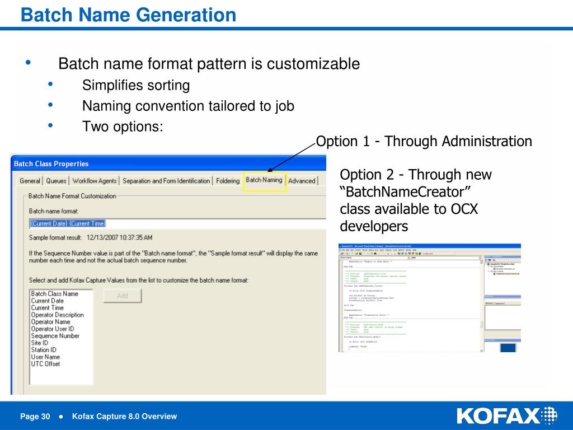Click the Kofax logo in the footer

(x=507, y=416)
